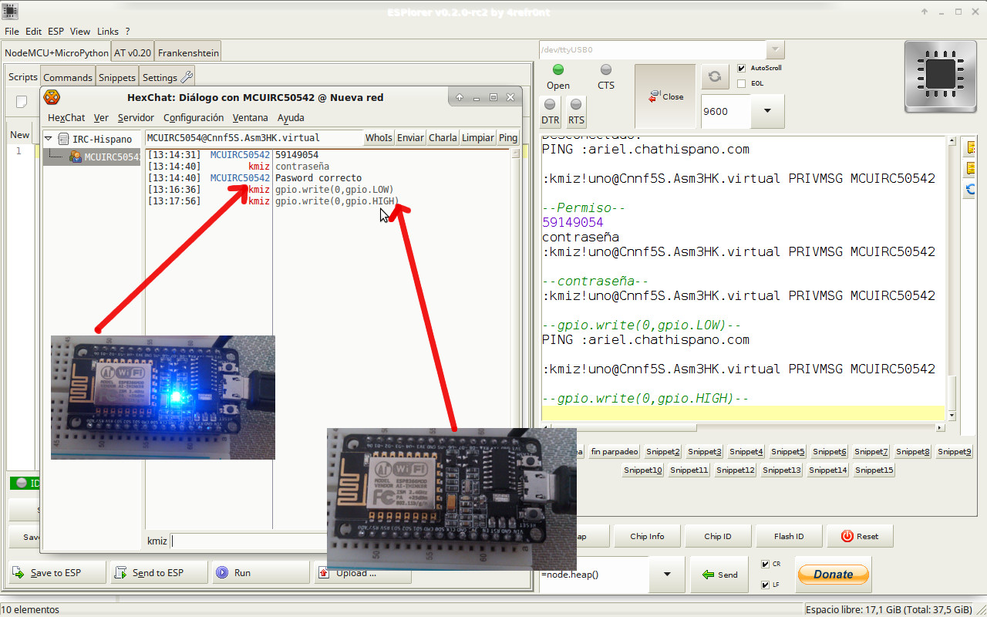The image size is (987, 617).
Task: Click the terminal horizontal scrollbar
Action: click(x=743, y=427)
